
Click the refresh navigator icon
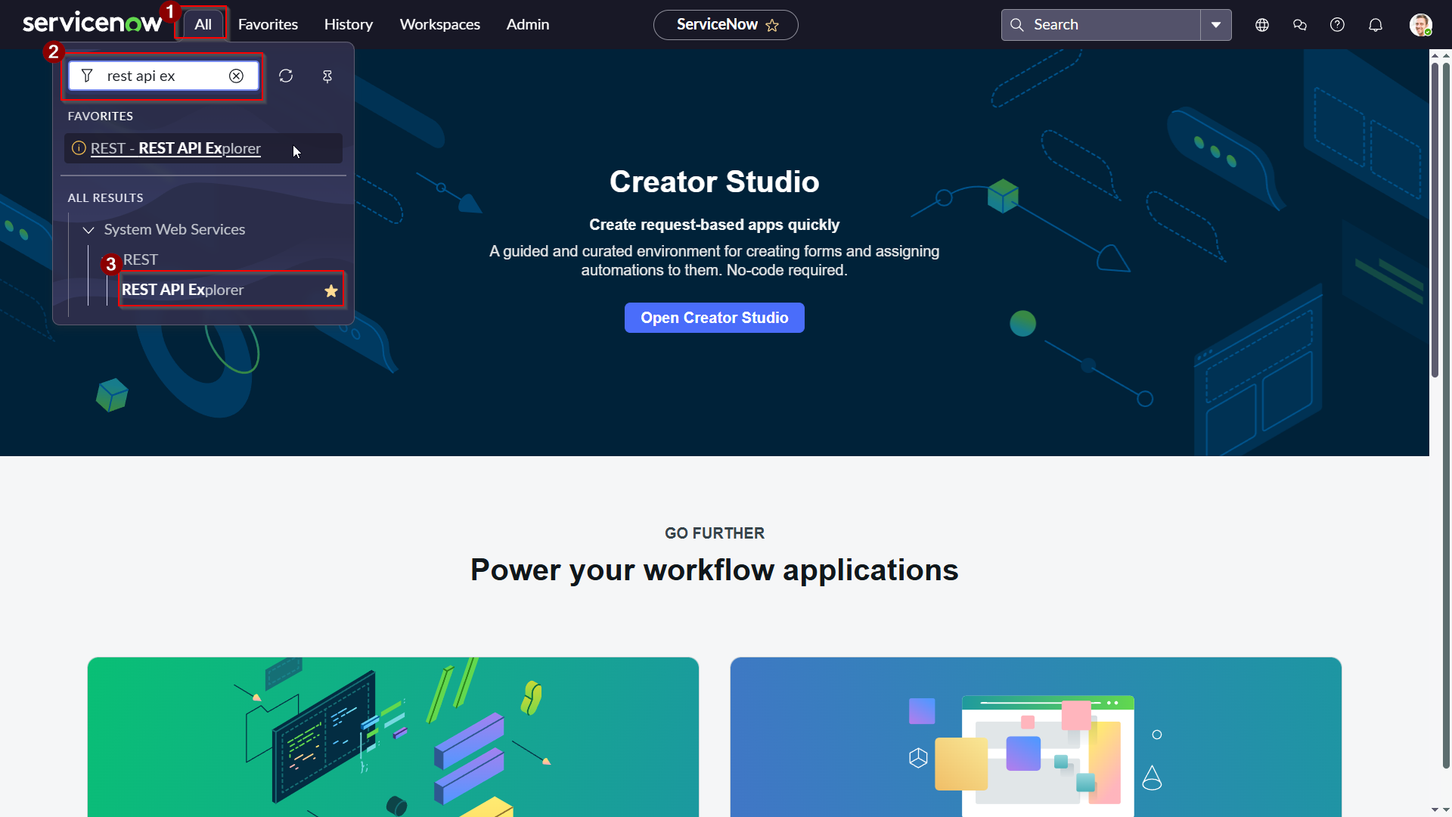[286, 76]
